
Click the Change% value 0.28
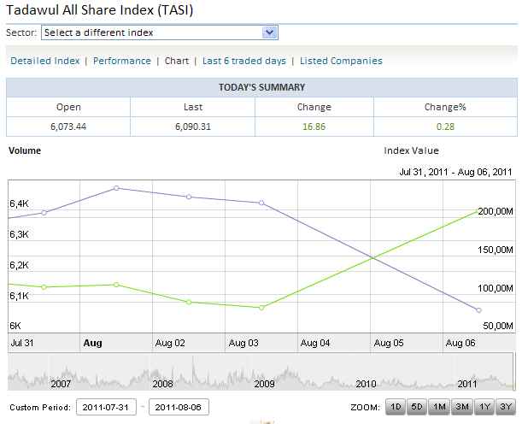(x=445, y=127)
